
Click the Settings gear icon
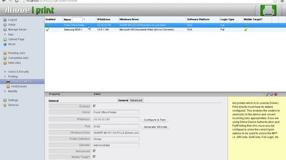(x=5, y=100)
